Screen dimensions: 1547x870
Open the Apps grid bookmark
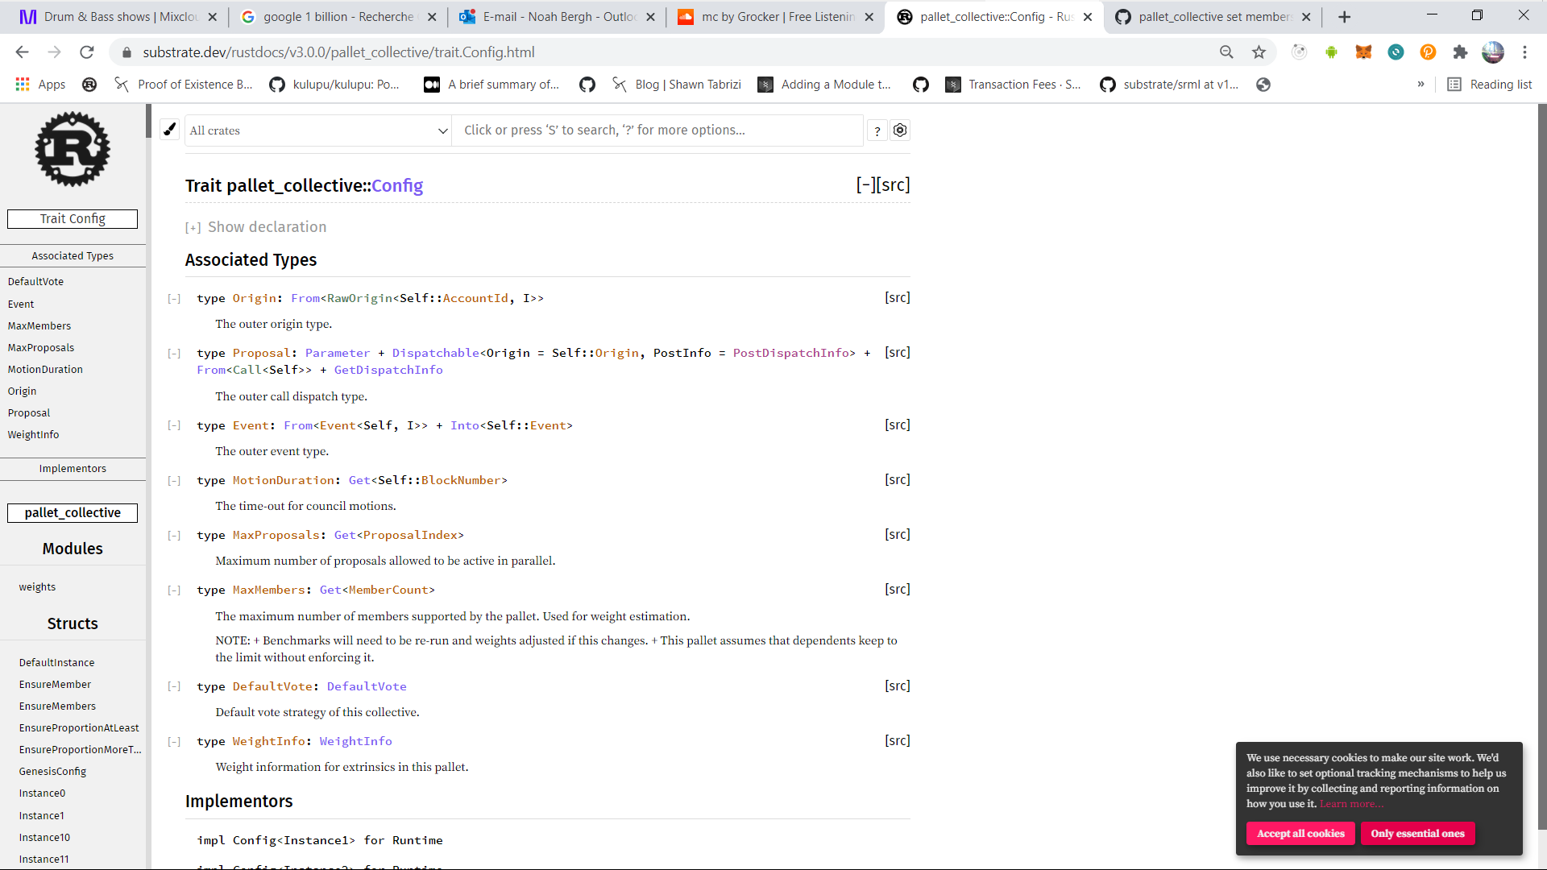click(x=40, y=85)
